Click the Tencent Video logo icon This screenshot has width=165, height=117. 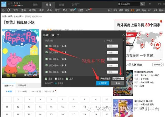point(4,4)
